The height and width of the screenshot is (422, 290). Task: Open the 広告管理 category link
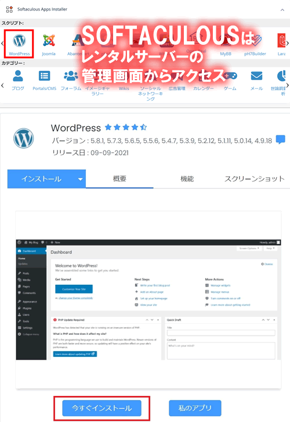coord(177,88)
